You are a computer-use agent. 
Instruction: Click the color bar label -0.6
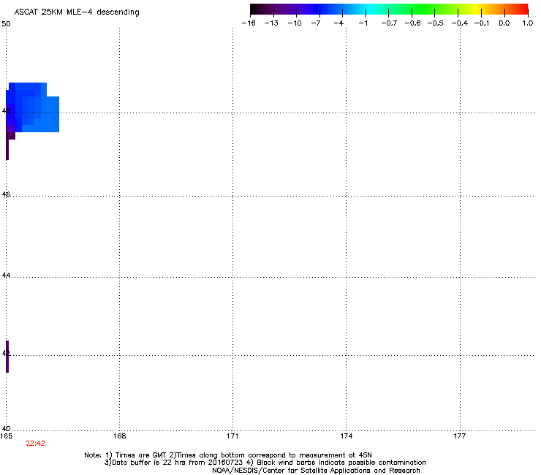[412, 23]
